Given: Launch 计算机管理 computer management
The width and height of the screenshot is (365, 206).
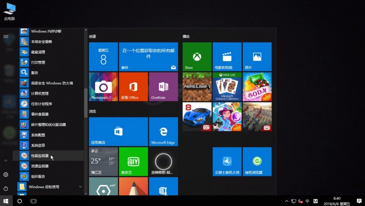Looking at the screenshot, I should point(48,93).
